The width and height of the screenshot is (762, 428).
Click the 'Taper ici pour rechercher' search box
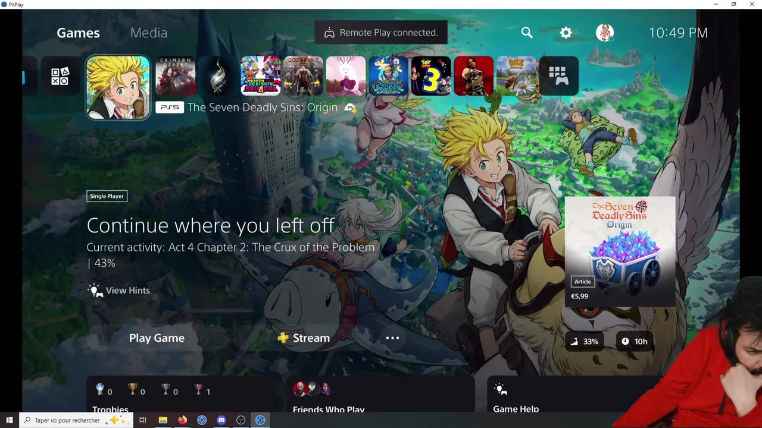click(76, 420)
